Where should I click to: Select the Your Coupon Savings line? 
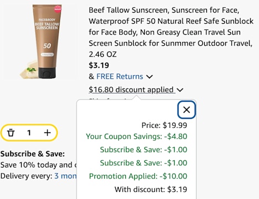click(x=136, y=137)
